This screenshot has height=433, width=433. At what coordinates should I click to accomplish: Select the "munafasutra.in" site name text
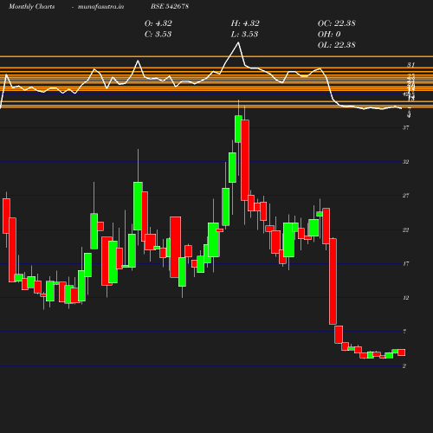click(100, 6)
